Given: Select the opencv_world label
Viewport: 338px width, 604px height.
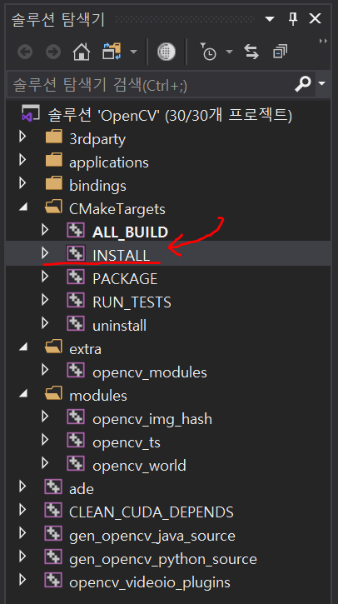Looking at the screenshot, I should [139, 466].
